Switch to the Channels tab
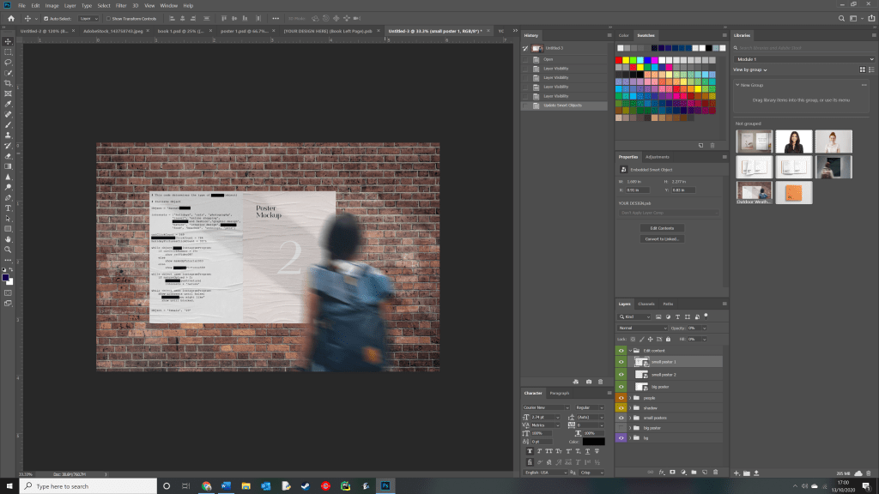This screenshot has height=494, width=879. pyautogui.click(x=646, y=304)
